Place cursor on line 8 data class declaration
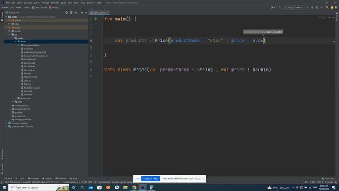Image resolution: width=339 pixels, height=191 pixels. 188,70
